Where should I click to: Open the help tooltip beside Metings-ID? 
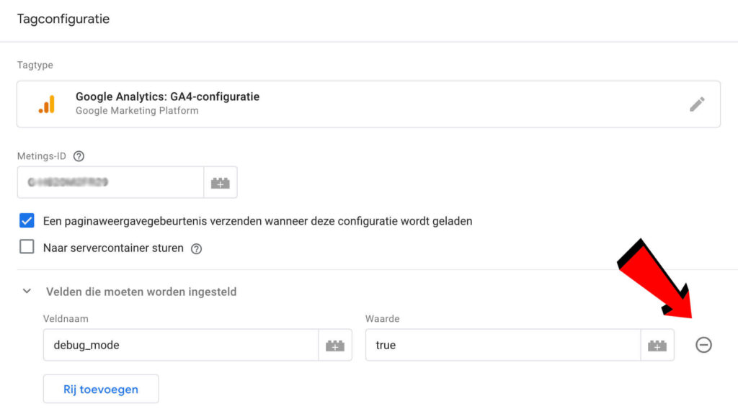(79, 156)
